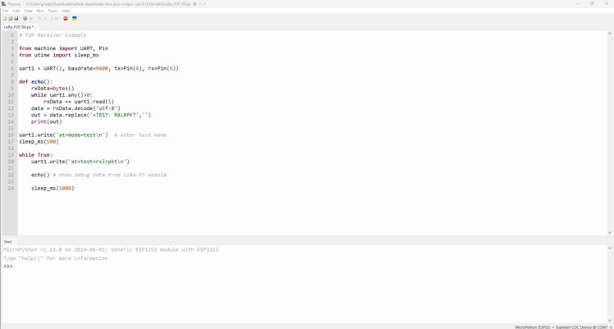Click the Shell scrollbar up arrow
The height and width of the screenshot is (329, 614).
(610, 248)
